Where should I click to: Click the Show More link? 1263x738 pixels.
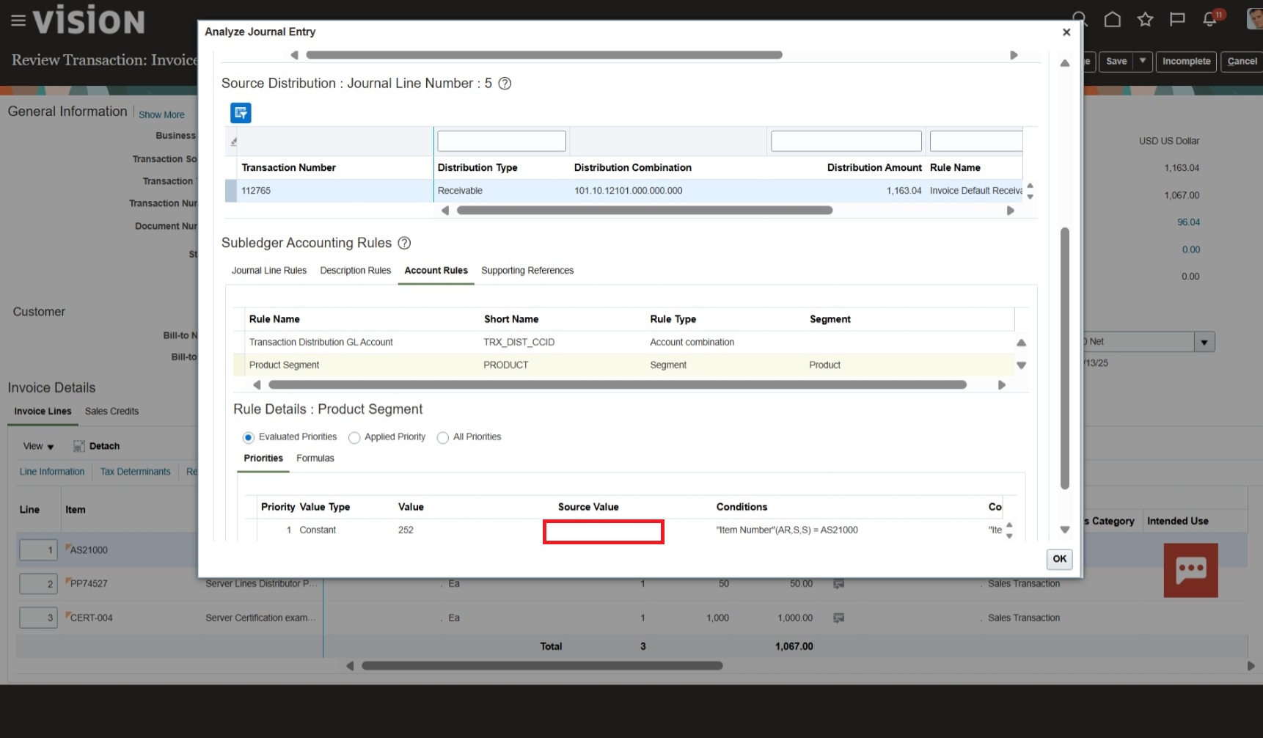[x=161, y=114]
